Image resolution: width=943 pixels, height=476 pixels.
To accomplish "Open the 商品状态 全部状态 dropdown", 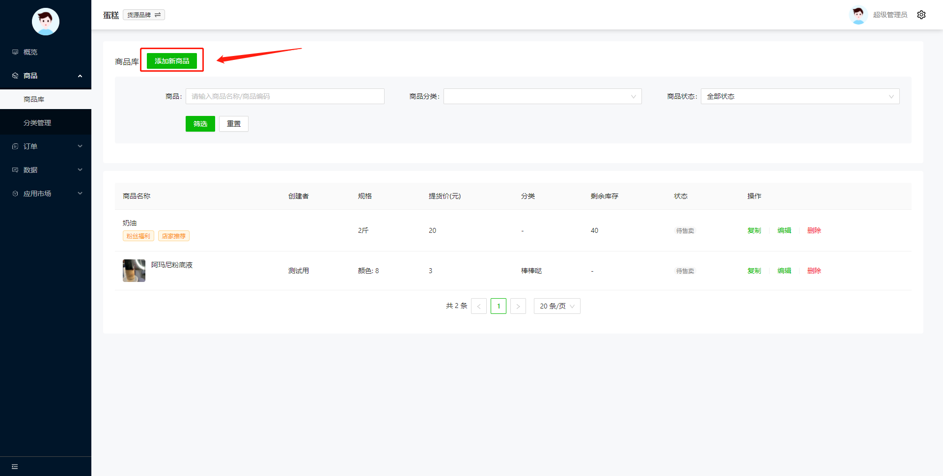I will point(800,96).
